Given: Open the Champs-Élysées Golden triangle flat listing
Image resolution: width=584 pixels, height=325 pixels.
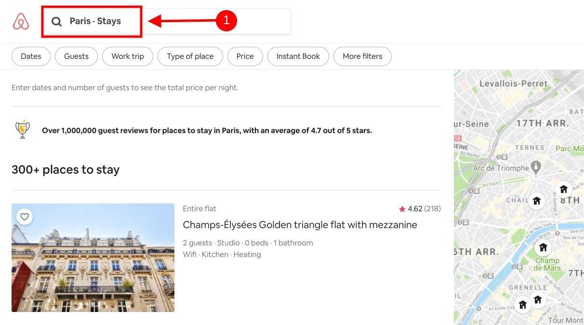Looking at the screenshot, I should pos(300,225).
